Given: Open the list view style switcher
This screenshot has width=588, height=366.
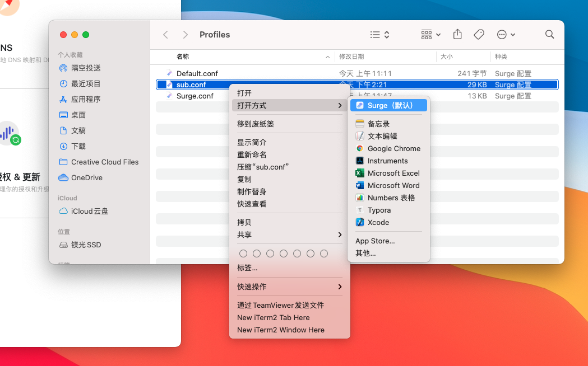Looking at the screenshot, I should [x=380, y=35].
